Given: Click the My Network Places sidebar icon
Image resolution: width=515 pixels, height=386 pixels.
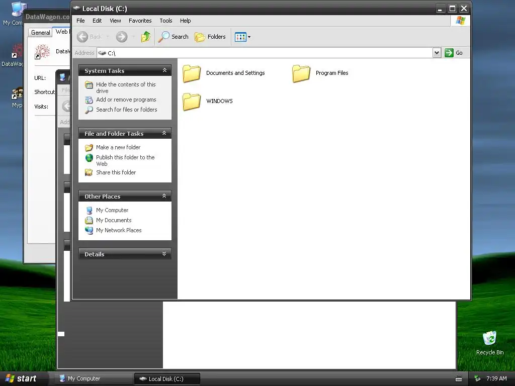Looking at the screenshot, I should click(x=89, y=231).
